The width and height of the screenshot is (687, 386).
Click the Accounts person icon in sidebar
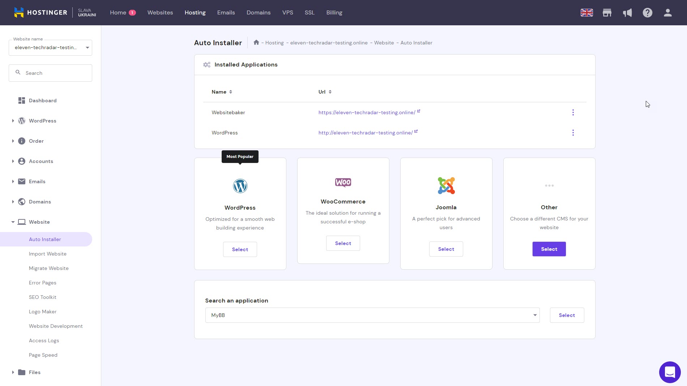tap(22, 161)
